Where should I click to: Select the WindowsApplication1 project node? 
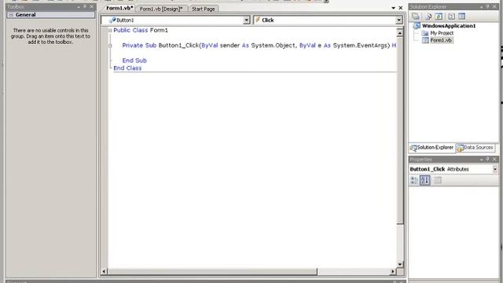[449, 26]
